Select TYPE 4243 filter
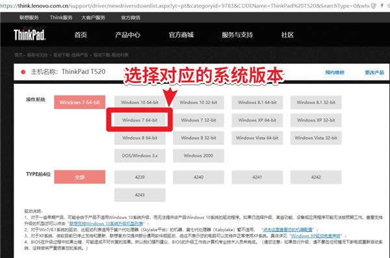Screen dimensions: 390x258 140,195
